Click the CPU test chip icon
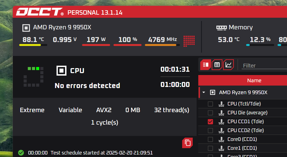This screenshot has height=157, width=287. click(61, 70)
